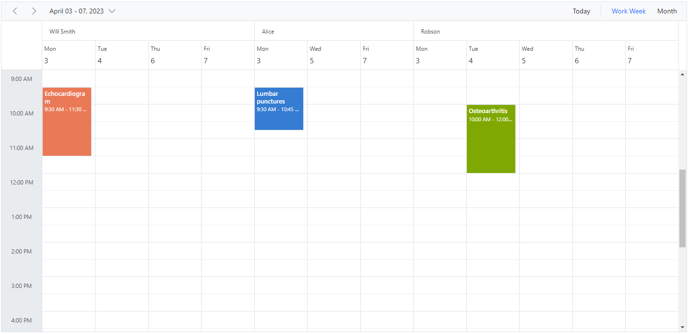Go to the next week with right arrow
This screenshot has width=688, height=334.
[x=34, y=11]
